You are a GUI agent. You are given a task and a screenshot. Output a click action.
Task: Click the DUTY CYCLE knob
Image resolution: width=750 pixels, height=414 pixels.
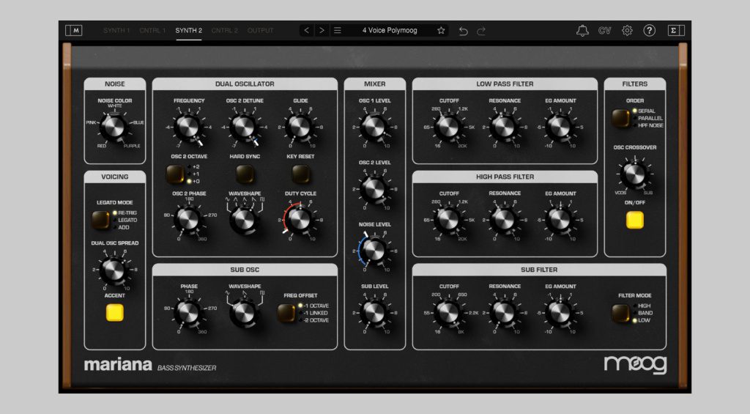[x=300, y=219]
